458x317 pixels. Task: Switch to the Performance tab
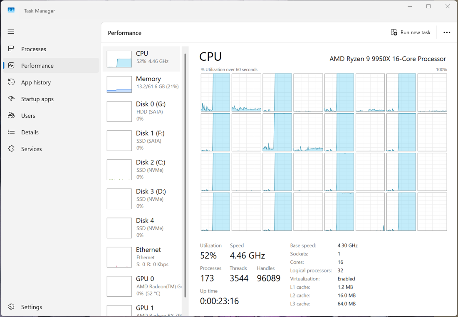tap(37, 65)
